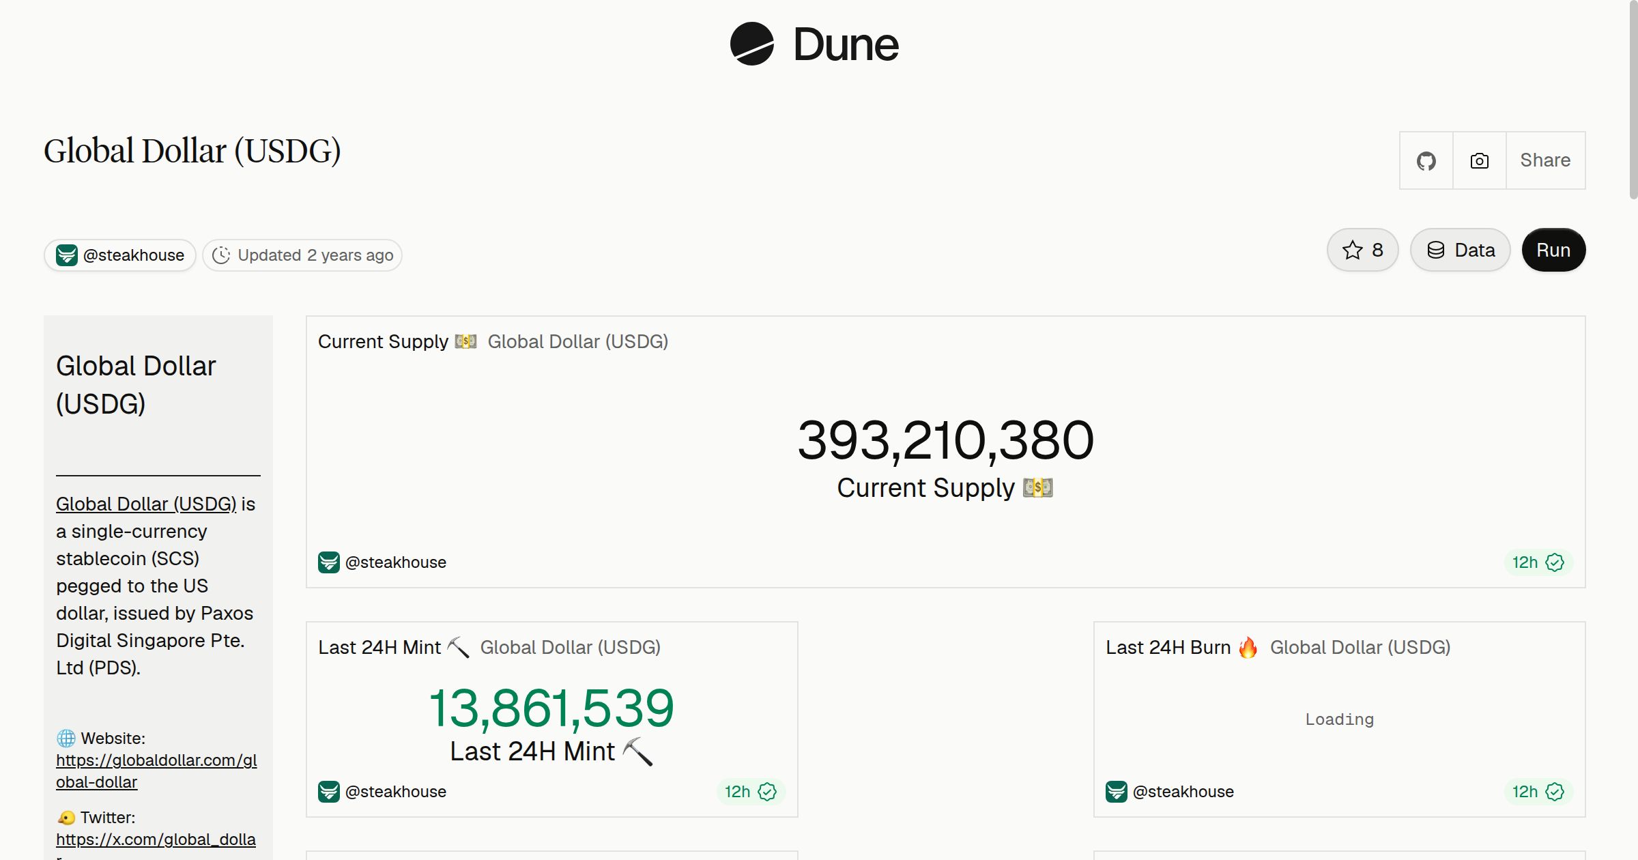Click the Share button
This screenshot has width=1638, height=860.
(1545, 160)
